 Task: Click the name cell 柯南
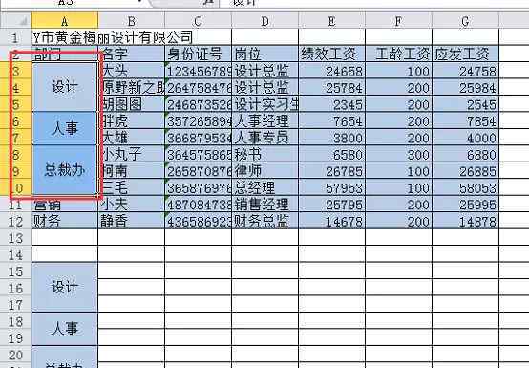coord(131,171)
